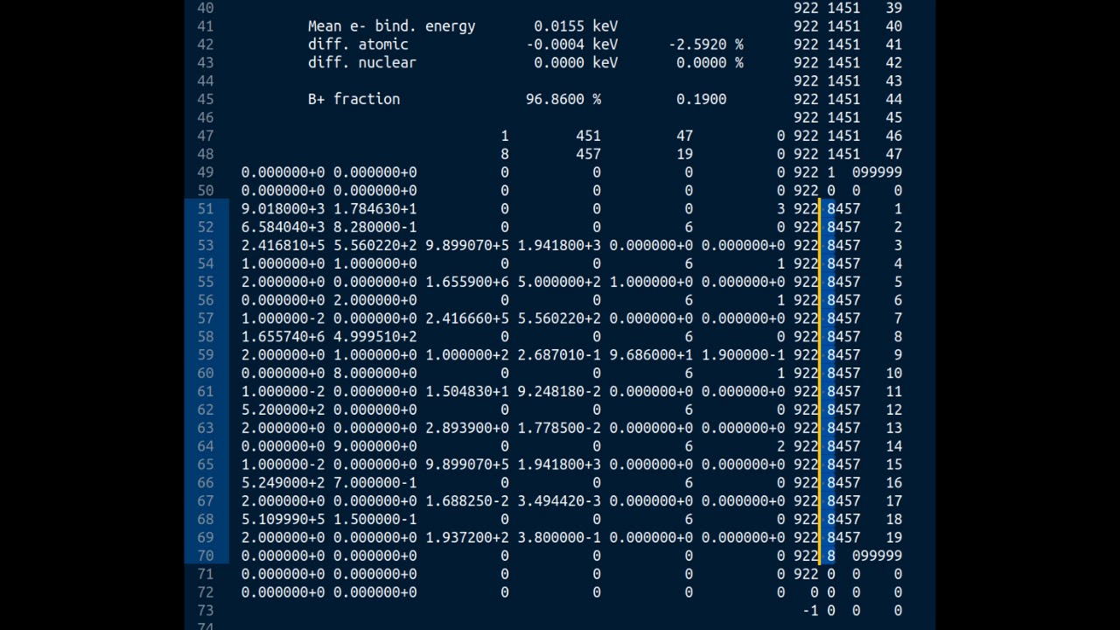
Task: Click the value 5.200000+2
Action: click(x=283, y=410)
